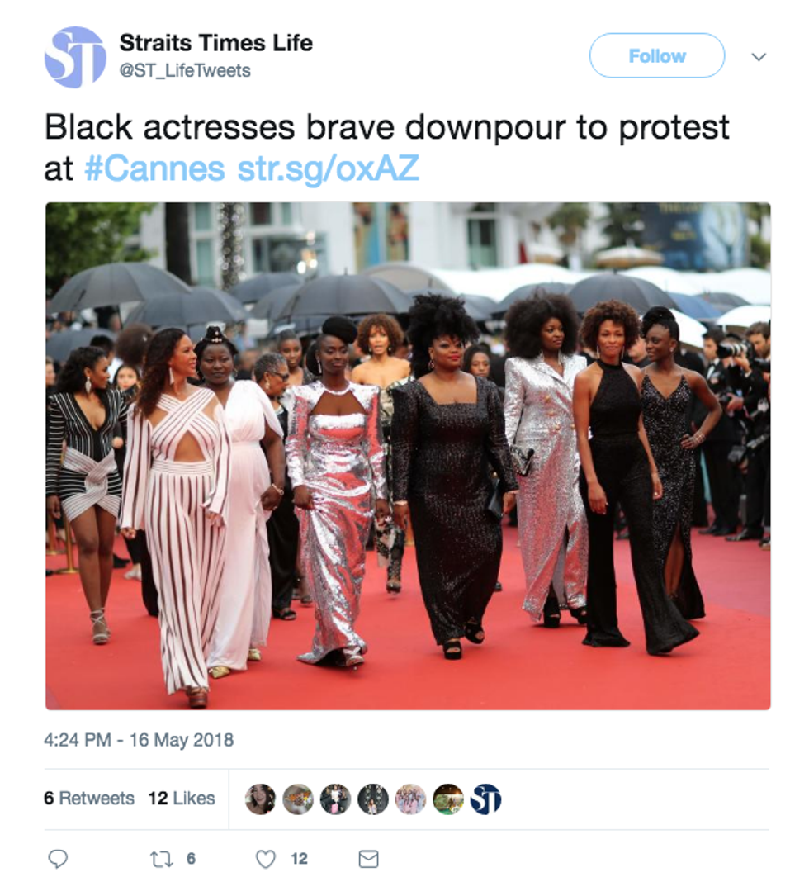This screenshot has width=809, height=896.
Task: Like the tweet with heart icon
Action: [266, 859]
